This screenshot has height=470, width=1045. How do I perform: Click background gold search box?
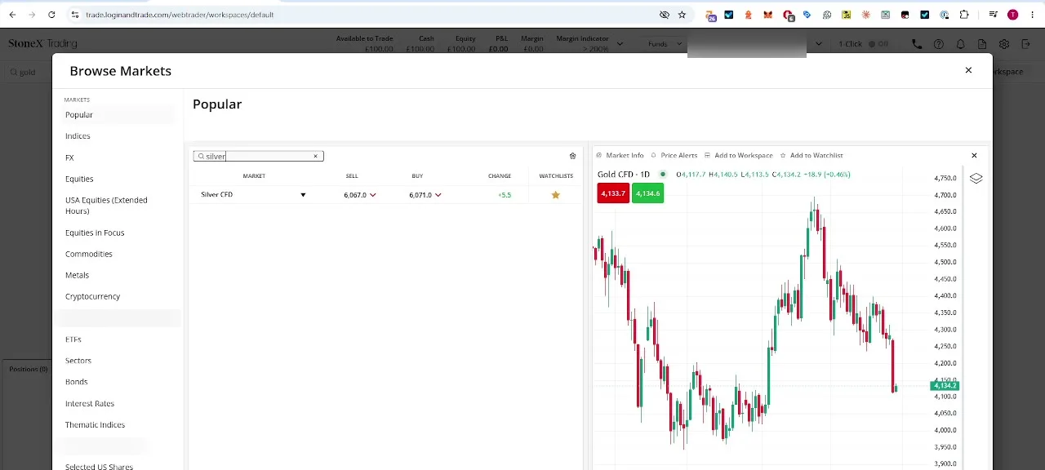28,72
